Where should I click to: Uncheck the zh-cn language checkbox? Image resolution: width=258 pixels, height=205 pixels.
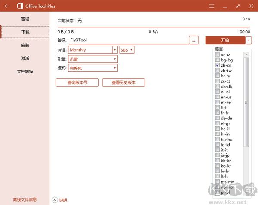point(218,64)
